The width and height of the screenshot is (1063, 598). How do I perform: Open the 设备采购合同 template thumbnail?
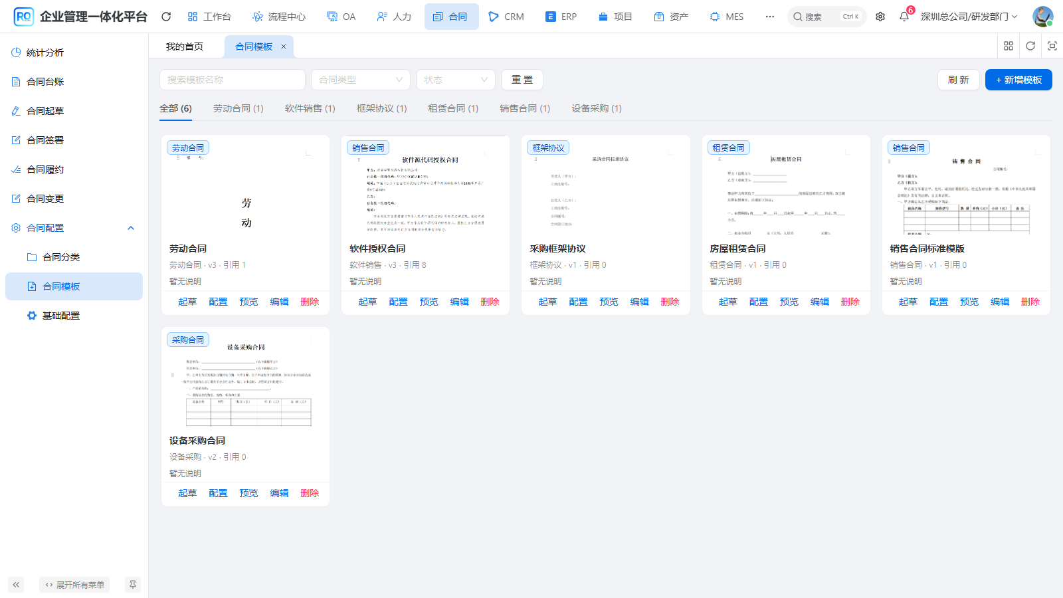click(245, 377)
